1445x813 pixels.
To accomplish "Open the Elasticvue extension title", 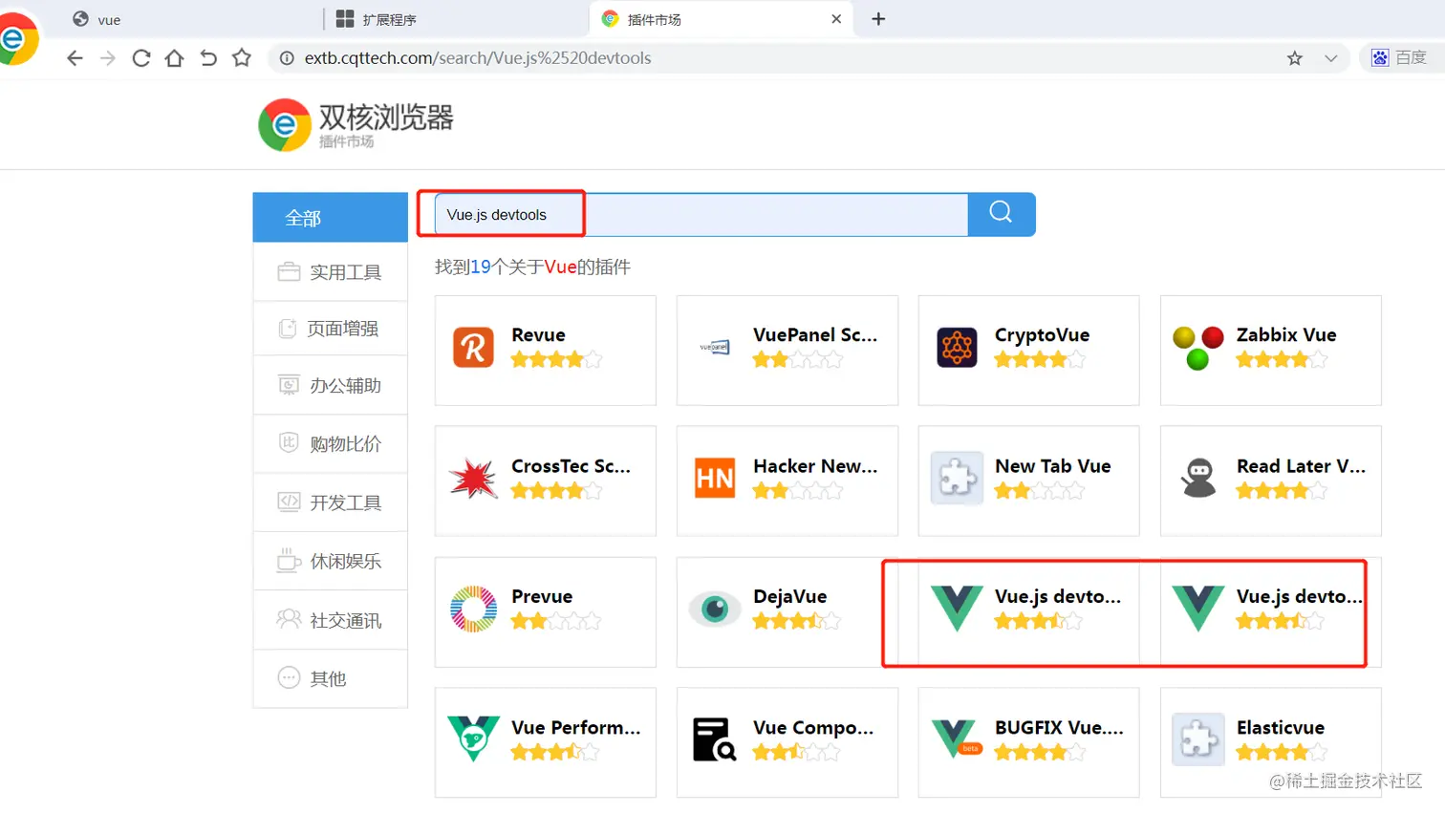I will click(1281, 728).
